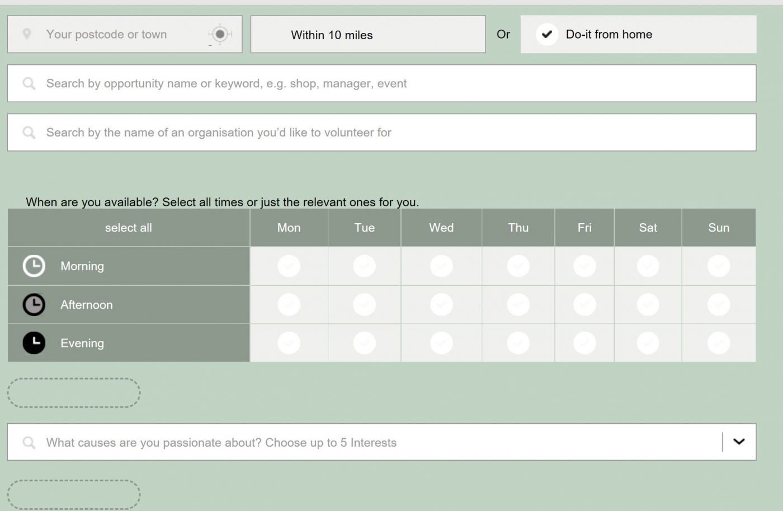Screen dimensions: 783x511
Task: Tick Saturday Afternoon availability
Action: 648,305
